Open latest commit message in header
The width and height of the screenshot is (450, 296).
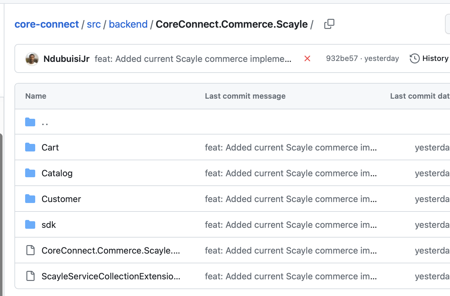pos(193,59)
